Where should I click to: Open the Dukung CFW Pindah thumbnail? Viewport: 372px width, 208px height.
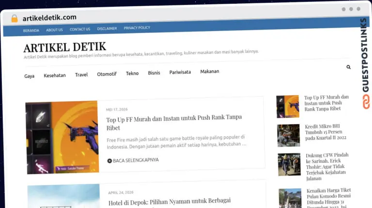289,164
